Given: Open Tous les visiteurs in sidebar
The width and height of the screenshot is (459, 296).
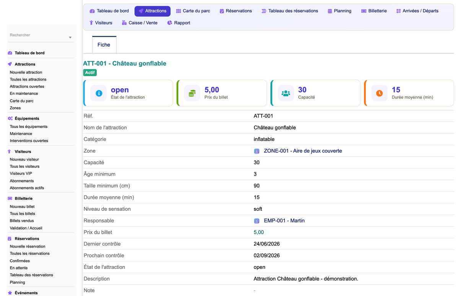Looking at the screenshot, I should click(24, 167).
